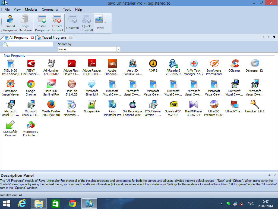Open the Help menu

pyautogui.click(x=78, y=10)
